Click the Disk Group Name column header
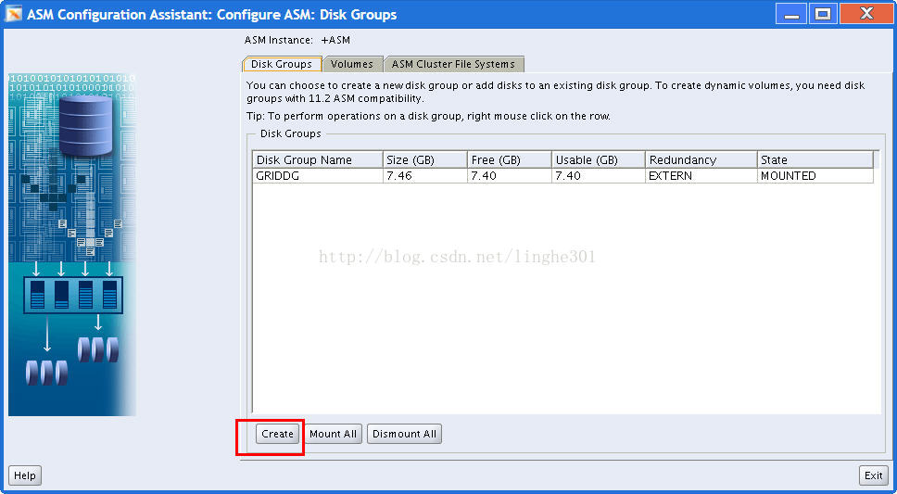Screen dimensions: 897x494 point(318,159)
